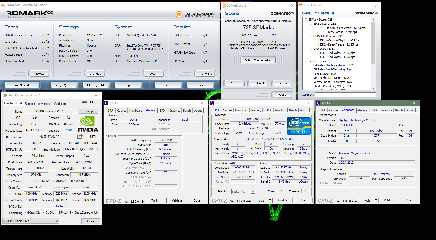Click the 3DMark Score window title icon
This screenshot has width=436, height=240.
(x=224, y=5)
